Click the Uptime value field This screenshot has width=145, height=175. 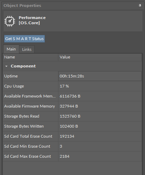point(100,76)
